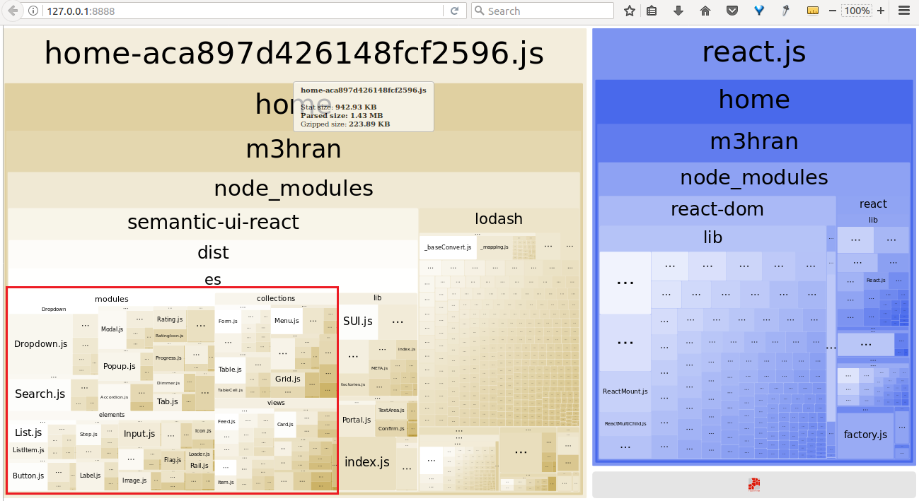Select the factory.js module
Viewport: 919px width, 501px height.
click(865, 435)
